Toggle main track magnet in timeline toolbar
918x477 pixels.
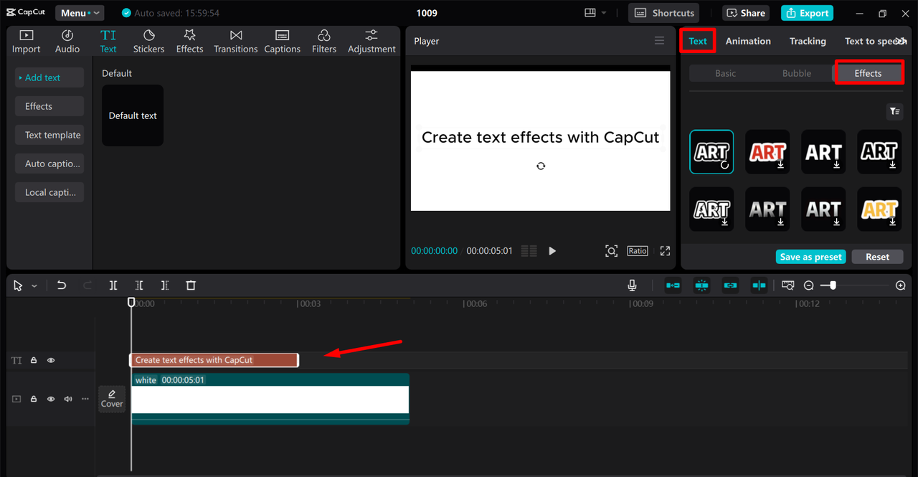pyautogui.click(x=673, y=285)
